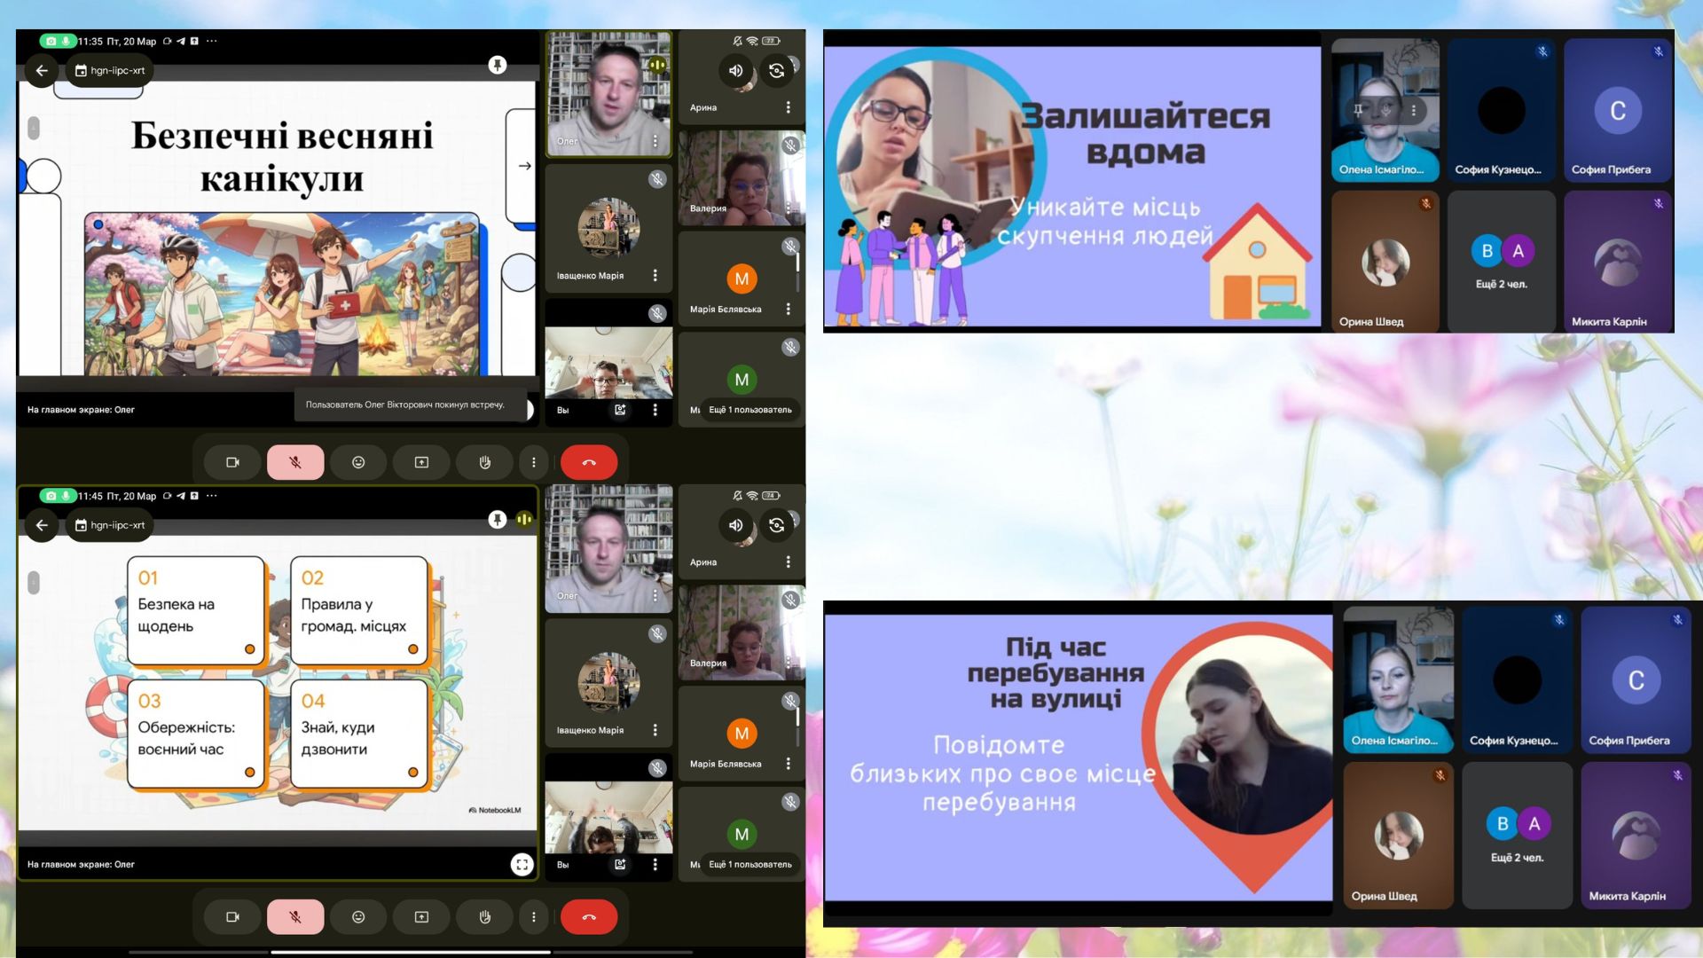This screenshot has width=1703, height=958.
Task: End the call in the 11:35 meeting
Action: click(589, 462)
